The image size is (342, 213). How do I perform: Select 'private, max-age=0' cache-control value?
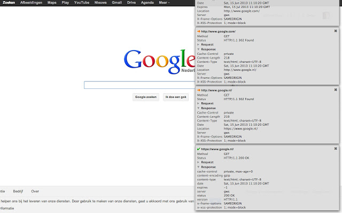click(x=238, y=171)
